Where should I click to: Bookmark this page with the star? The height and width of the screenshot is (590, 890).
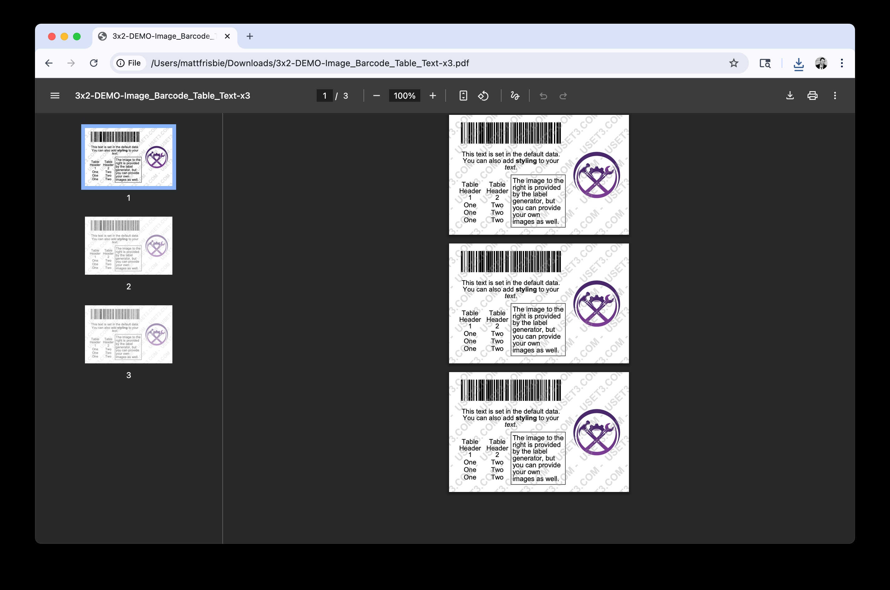(x=734, y=63)
